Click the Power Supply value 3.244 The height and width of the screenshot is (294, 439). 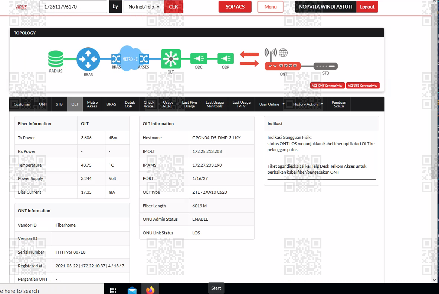point(86,178)
